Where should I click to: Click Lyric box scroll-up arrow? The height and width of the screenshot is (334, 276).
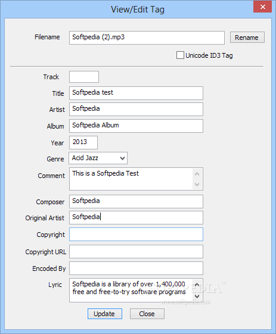click(197, 285)
